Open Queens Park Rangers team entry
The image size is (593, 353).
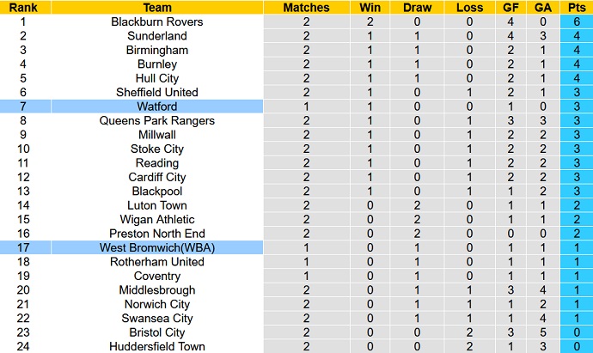click(x=157, y=120)
